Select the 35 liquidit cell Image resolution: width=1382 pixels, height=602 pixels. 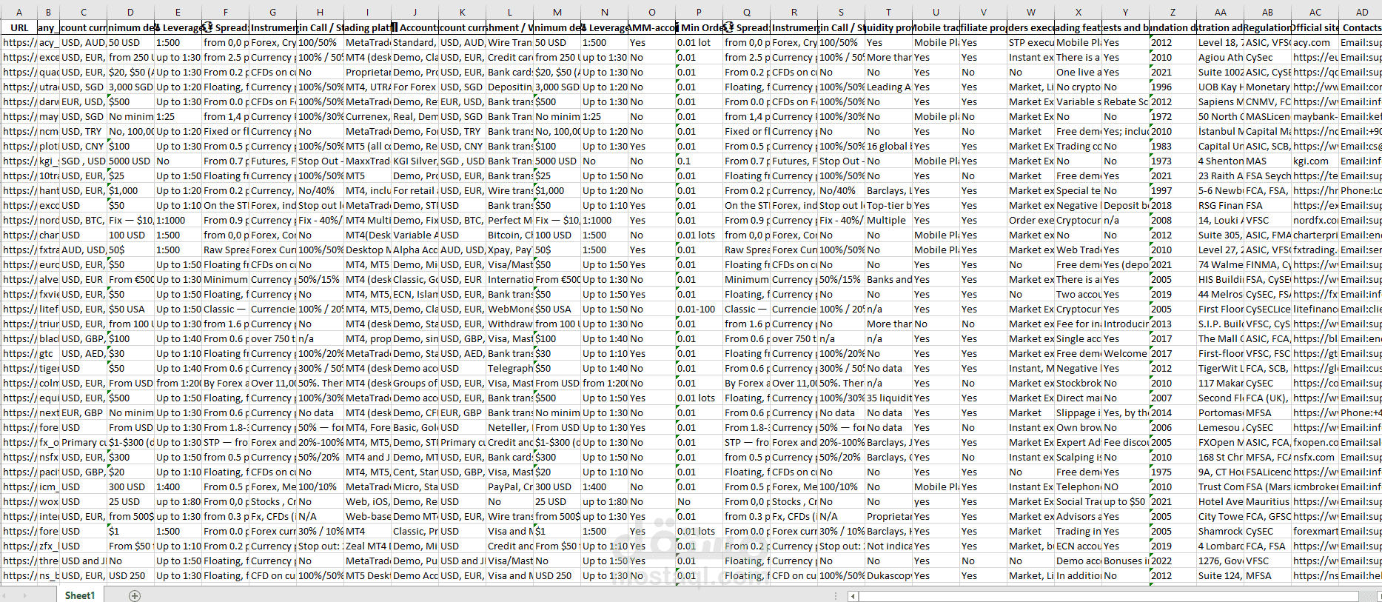point(888,398)
